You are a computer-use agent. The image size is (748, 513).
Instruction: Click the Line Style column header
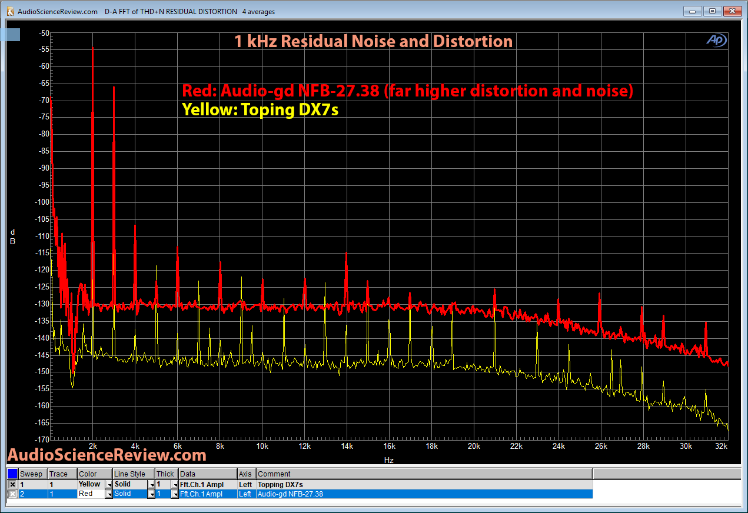pos(134,474)
